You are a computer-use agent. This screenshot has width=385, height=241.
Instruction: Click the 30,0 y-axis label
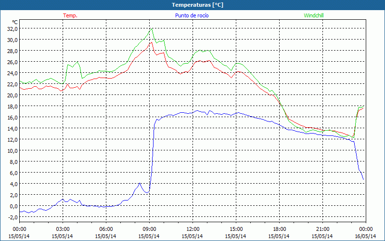tap(13, 40)
